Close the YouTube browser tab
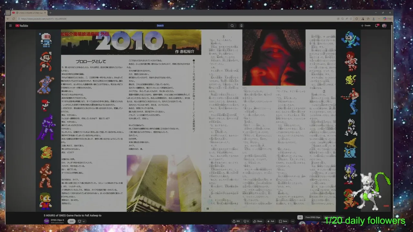Image resolution: width=413 pixels, height=232 pixels. click(45, 13)
